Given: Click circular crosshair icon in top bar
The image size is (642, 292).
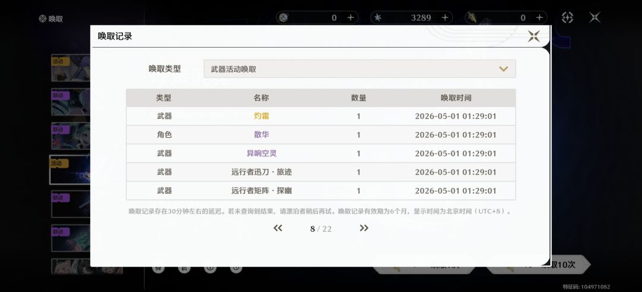Looking at the screenshot, I should [x=568, y=17].
